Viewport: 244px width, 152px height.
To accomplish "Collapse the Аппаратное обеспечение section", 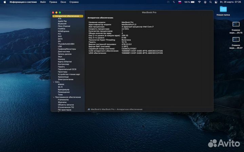I will click(54, 16).
